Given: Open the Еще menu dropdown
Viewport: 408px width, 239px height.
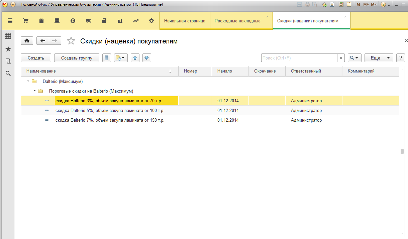Looking at the screenshot, I should [379, 58].
